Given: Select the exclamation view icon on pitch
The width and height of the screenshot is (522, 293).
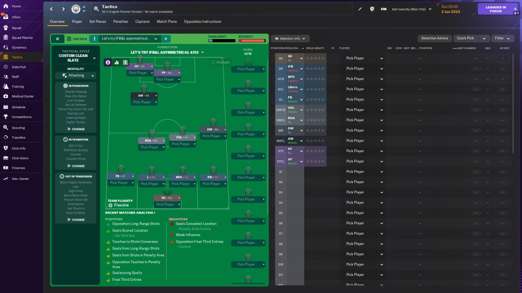Looking at the screenshot, I should click(x=125, y=62).
